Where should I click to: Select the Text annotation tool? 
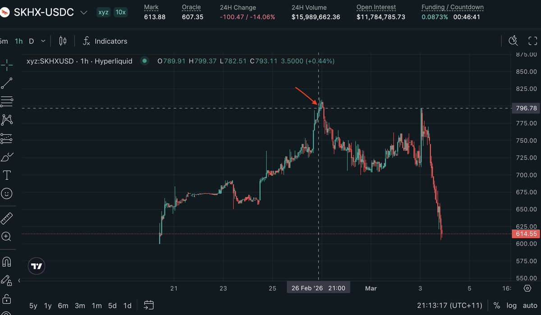[x=7, y=175]
